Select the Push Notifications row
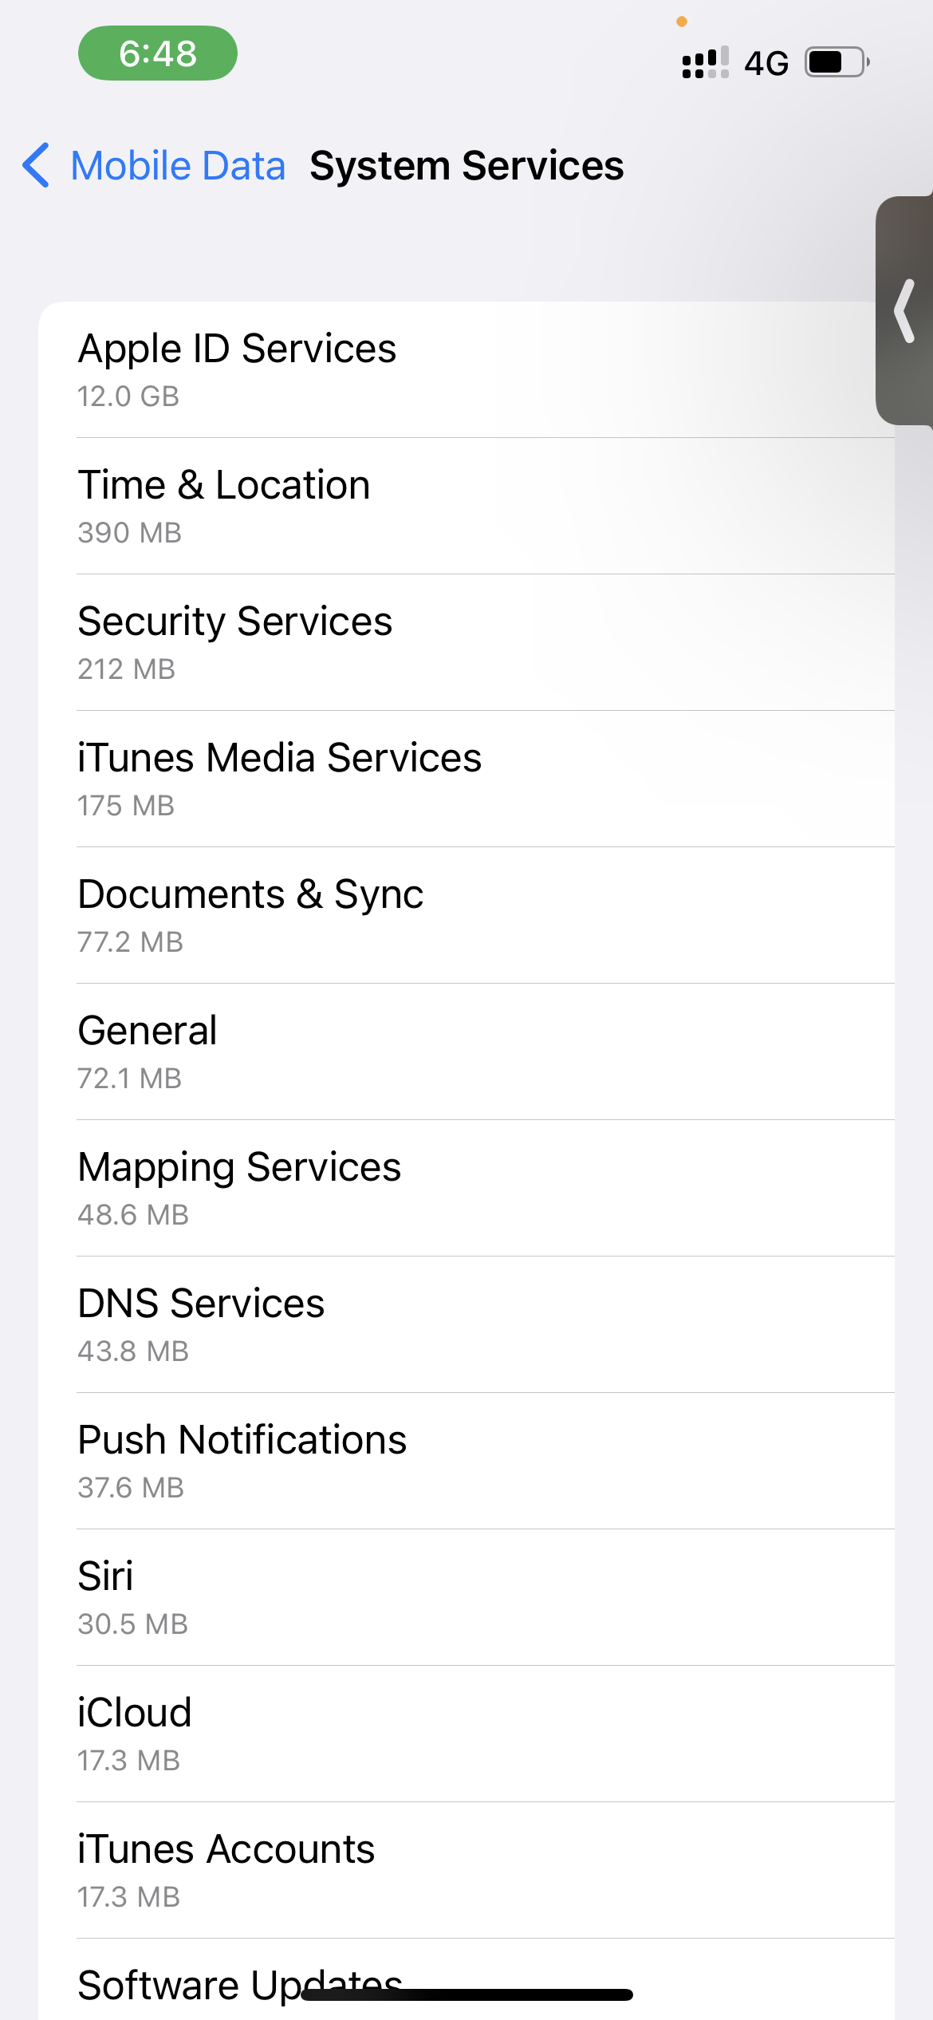Screen dimensions: 933x2020 point(467,1462)
